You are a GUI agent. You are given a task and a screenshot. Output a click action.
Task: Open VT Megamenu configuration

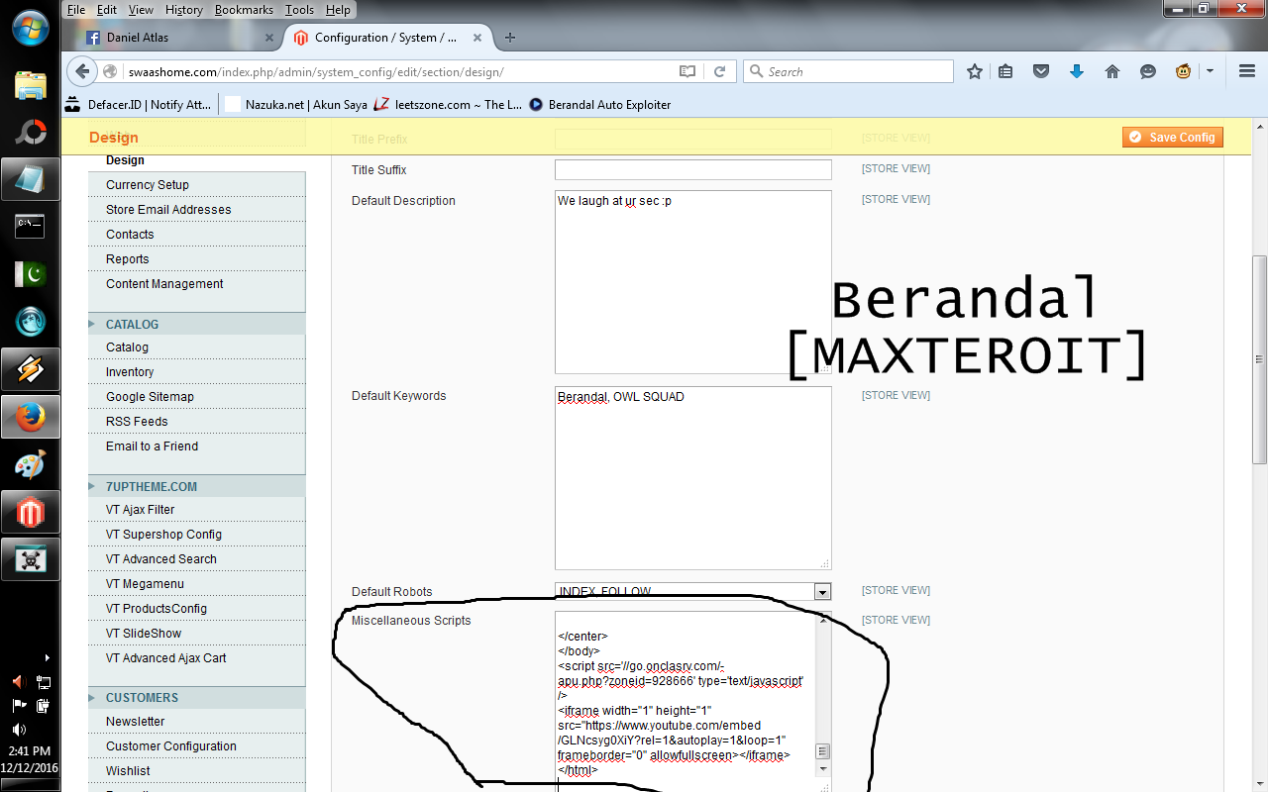[x=145, y=584]
